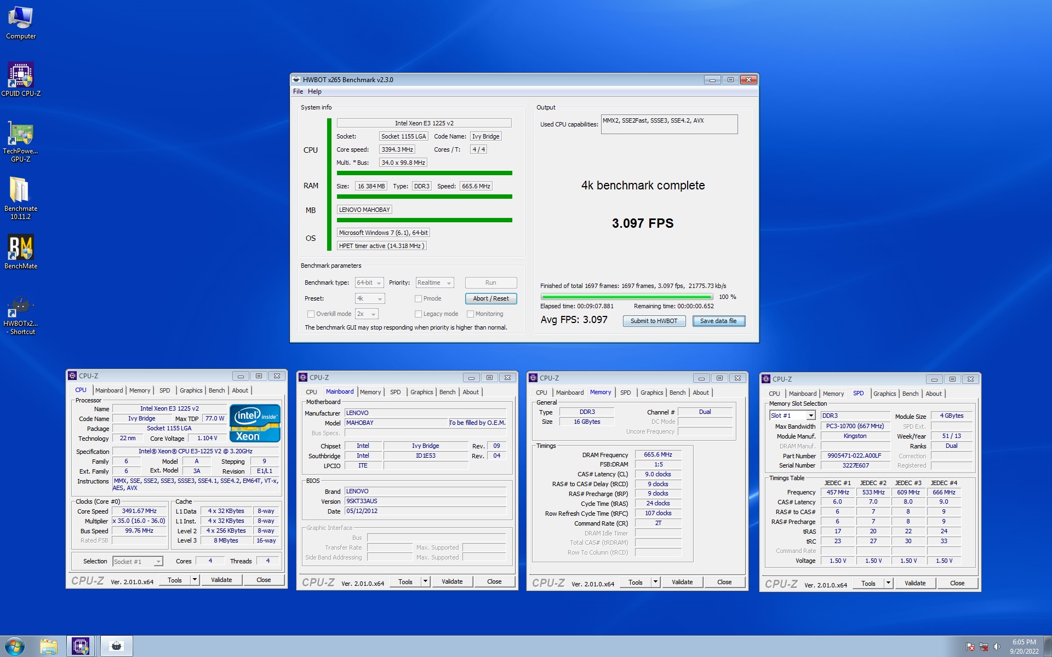Image resolution: width=1052 pixels, height=657 pixels.
Task: Enable the Monitoring checkbox
Action: pyautogui.click(x=470, y=314)
